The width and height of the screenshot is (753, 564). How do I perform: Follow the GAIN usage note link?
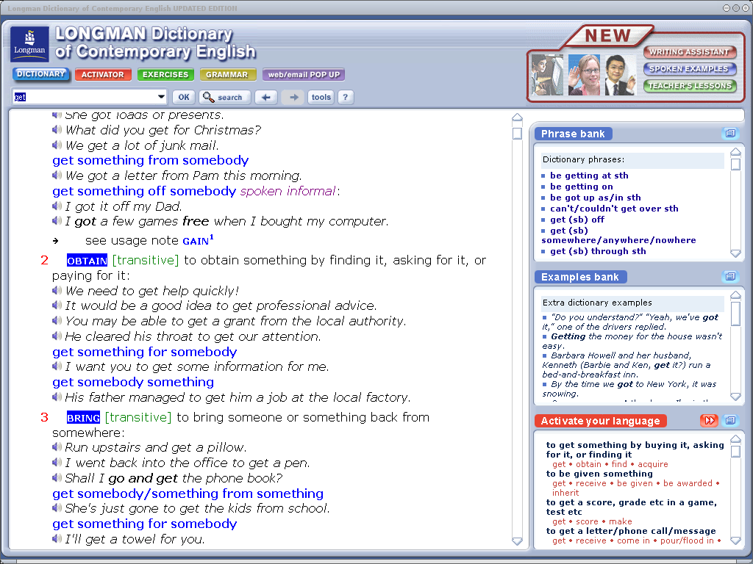click(198, 240)
